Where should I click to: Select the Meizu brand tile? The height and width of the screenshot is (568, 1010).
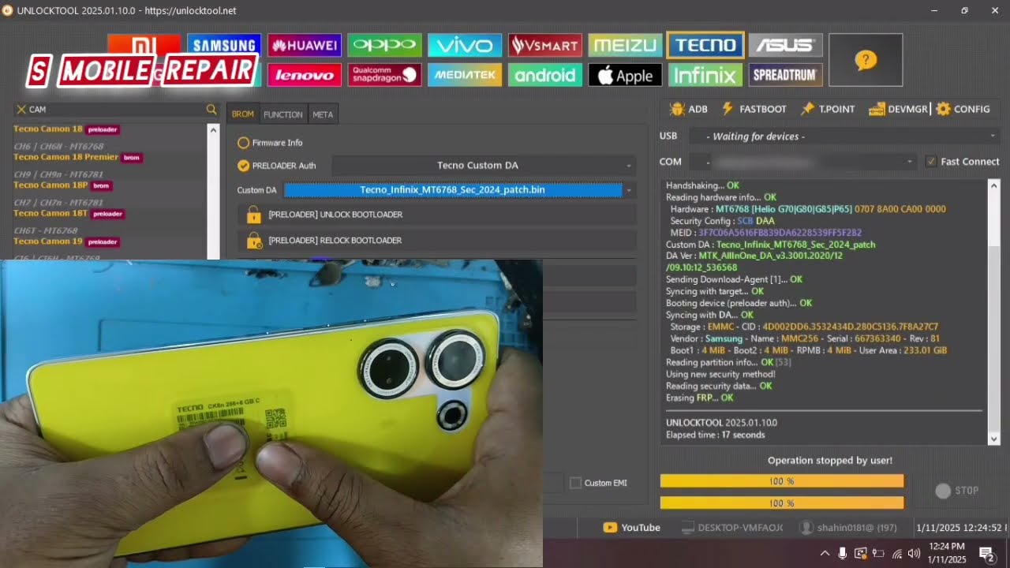pos(625,45)
